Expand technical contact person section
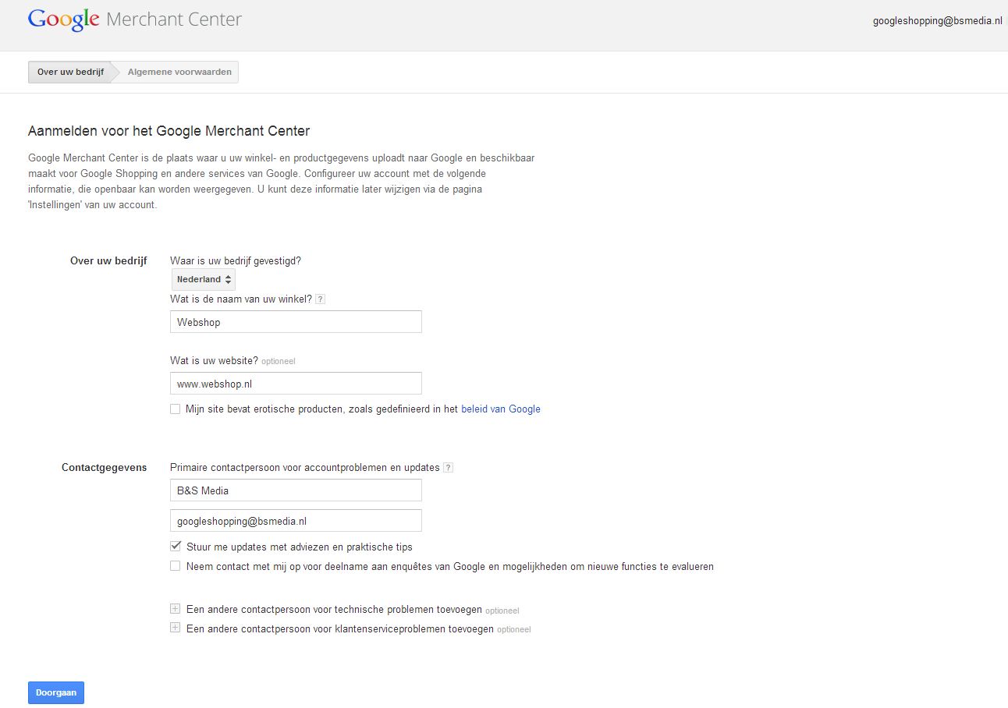 [x=175, y=609]
